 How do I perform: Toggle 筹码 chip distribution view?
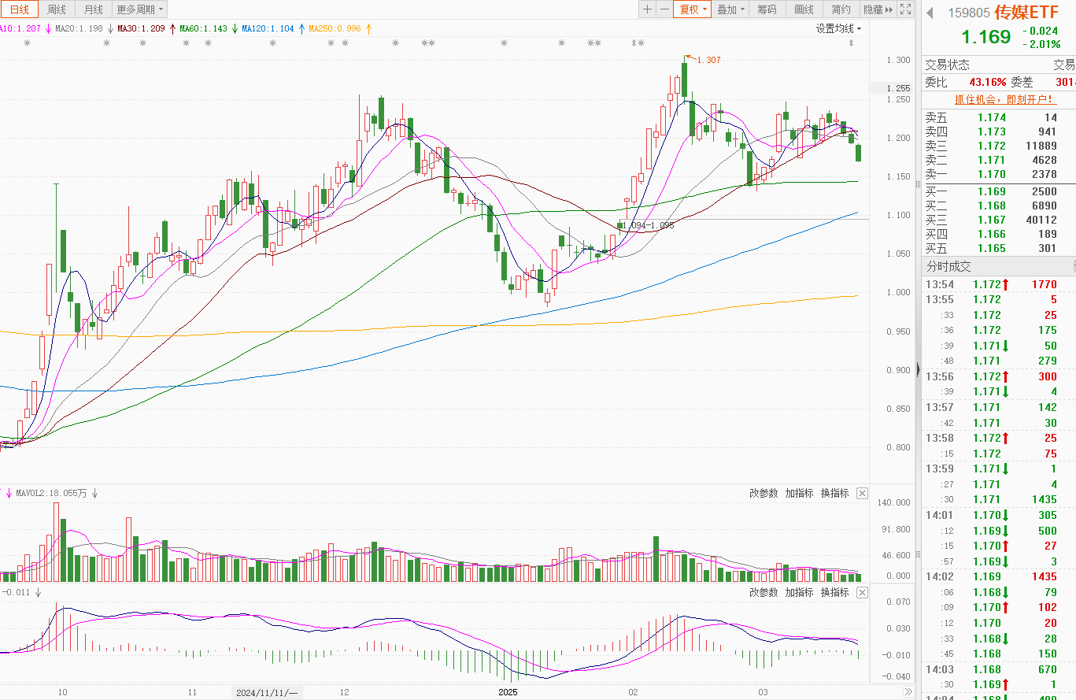click(767, 9)
